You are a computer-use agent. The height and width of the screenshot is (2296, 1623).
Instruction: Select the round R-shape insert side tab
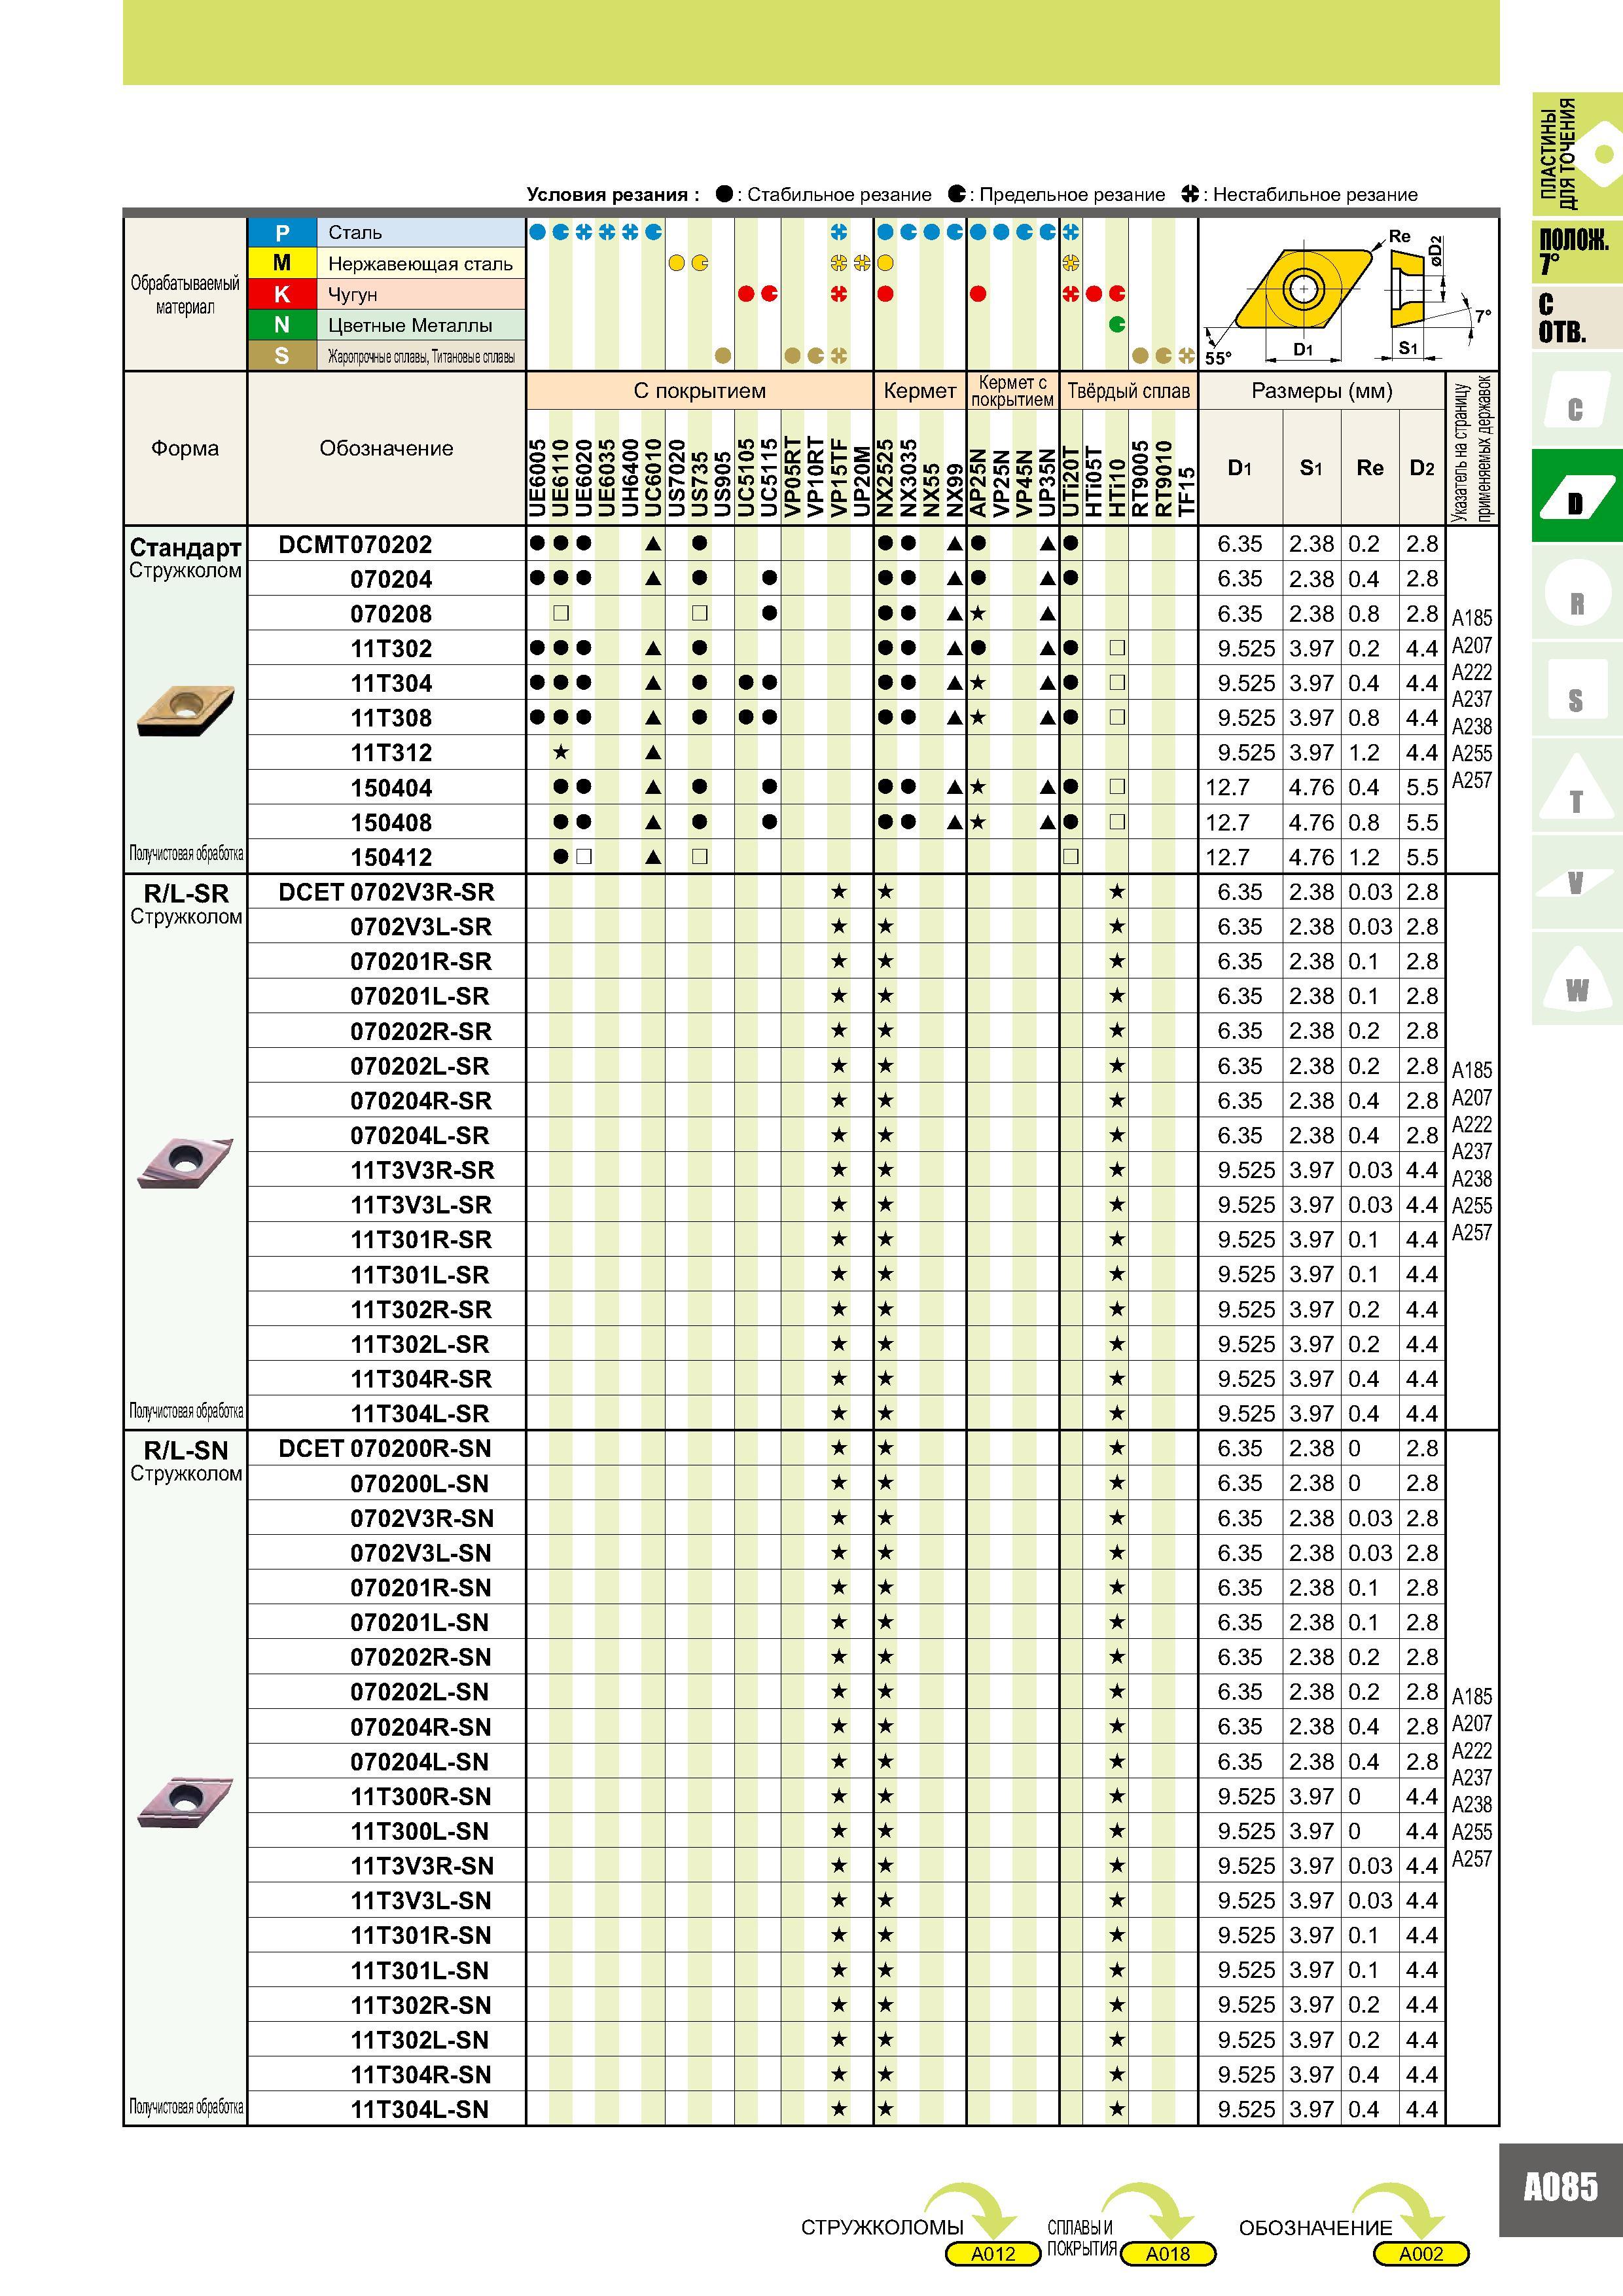[x=1576, y=593]
